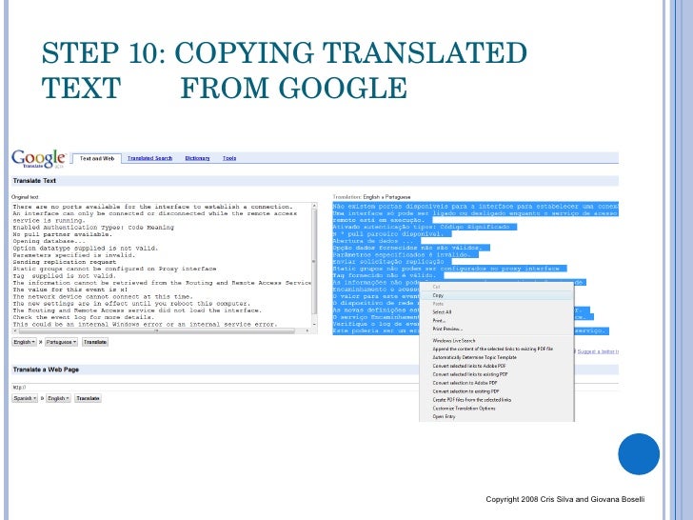Click the scroll-up arrow of original text box
This screenshot has width=693, height=520.
(x=315, y=206)
